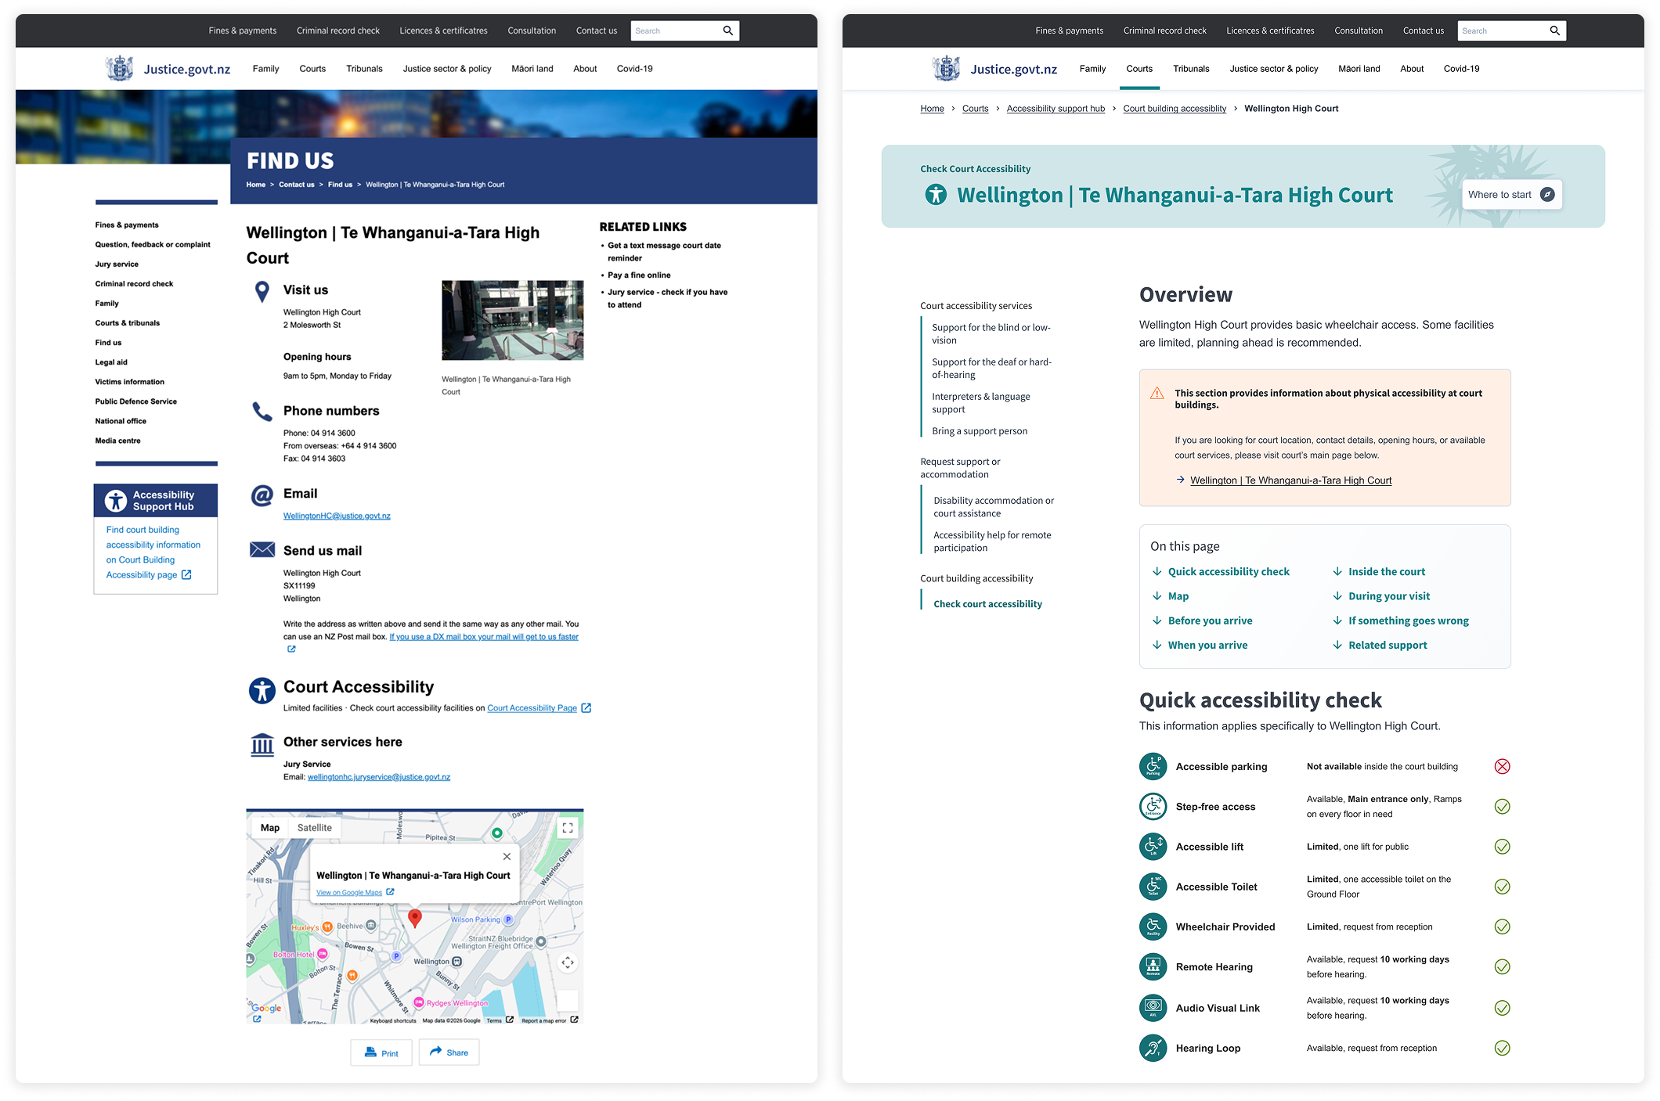
Task: Open Court Accessibility Page link
Action: 532,708
